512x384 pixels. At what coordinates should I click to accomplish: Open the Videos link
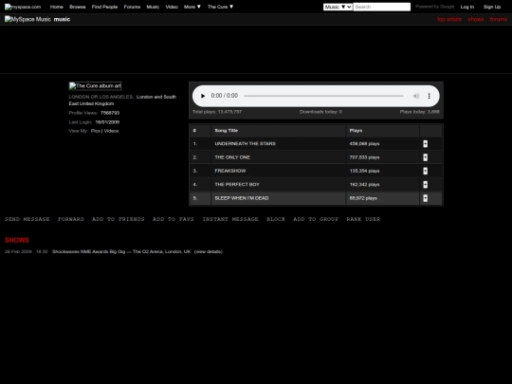point(111,131)
